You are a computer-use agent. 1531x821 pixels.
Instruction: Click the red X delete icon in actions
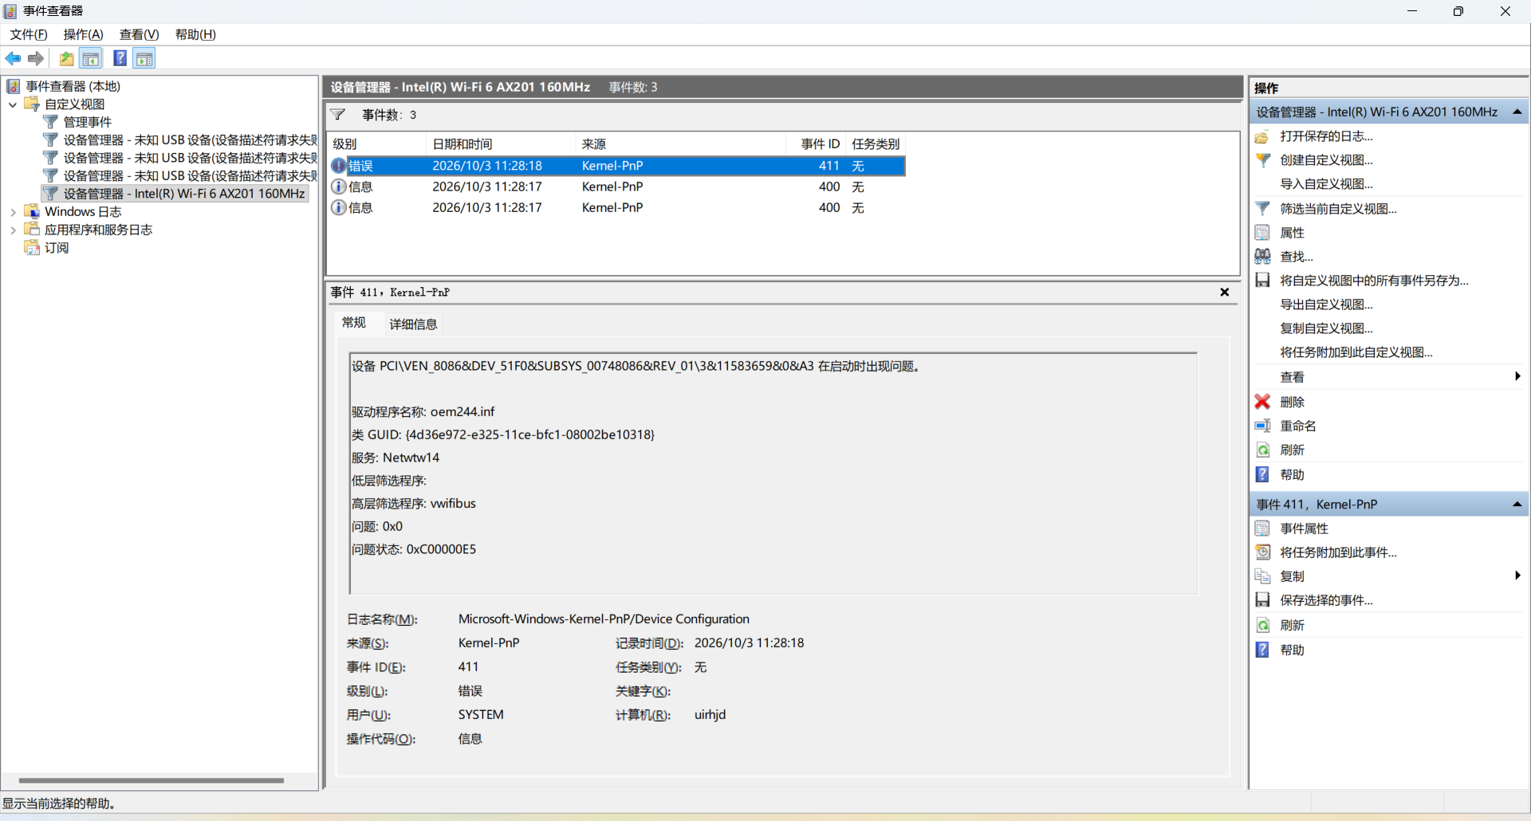click(x=1262, y=402)
